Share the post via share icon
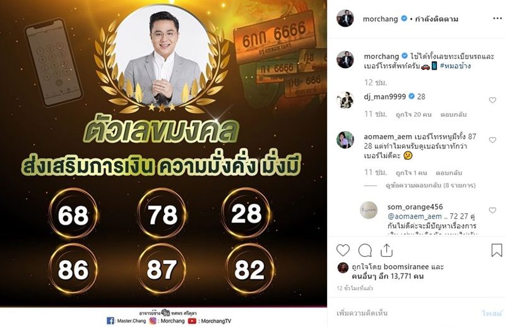Viewport: 505px width, 327px height. [386, 250]
